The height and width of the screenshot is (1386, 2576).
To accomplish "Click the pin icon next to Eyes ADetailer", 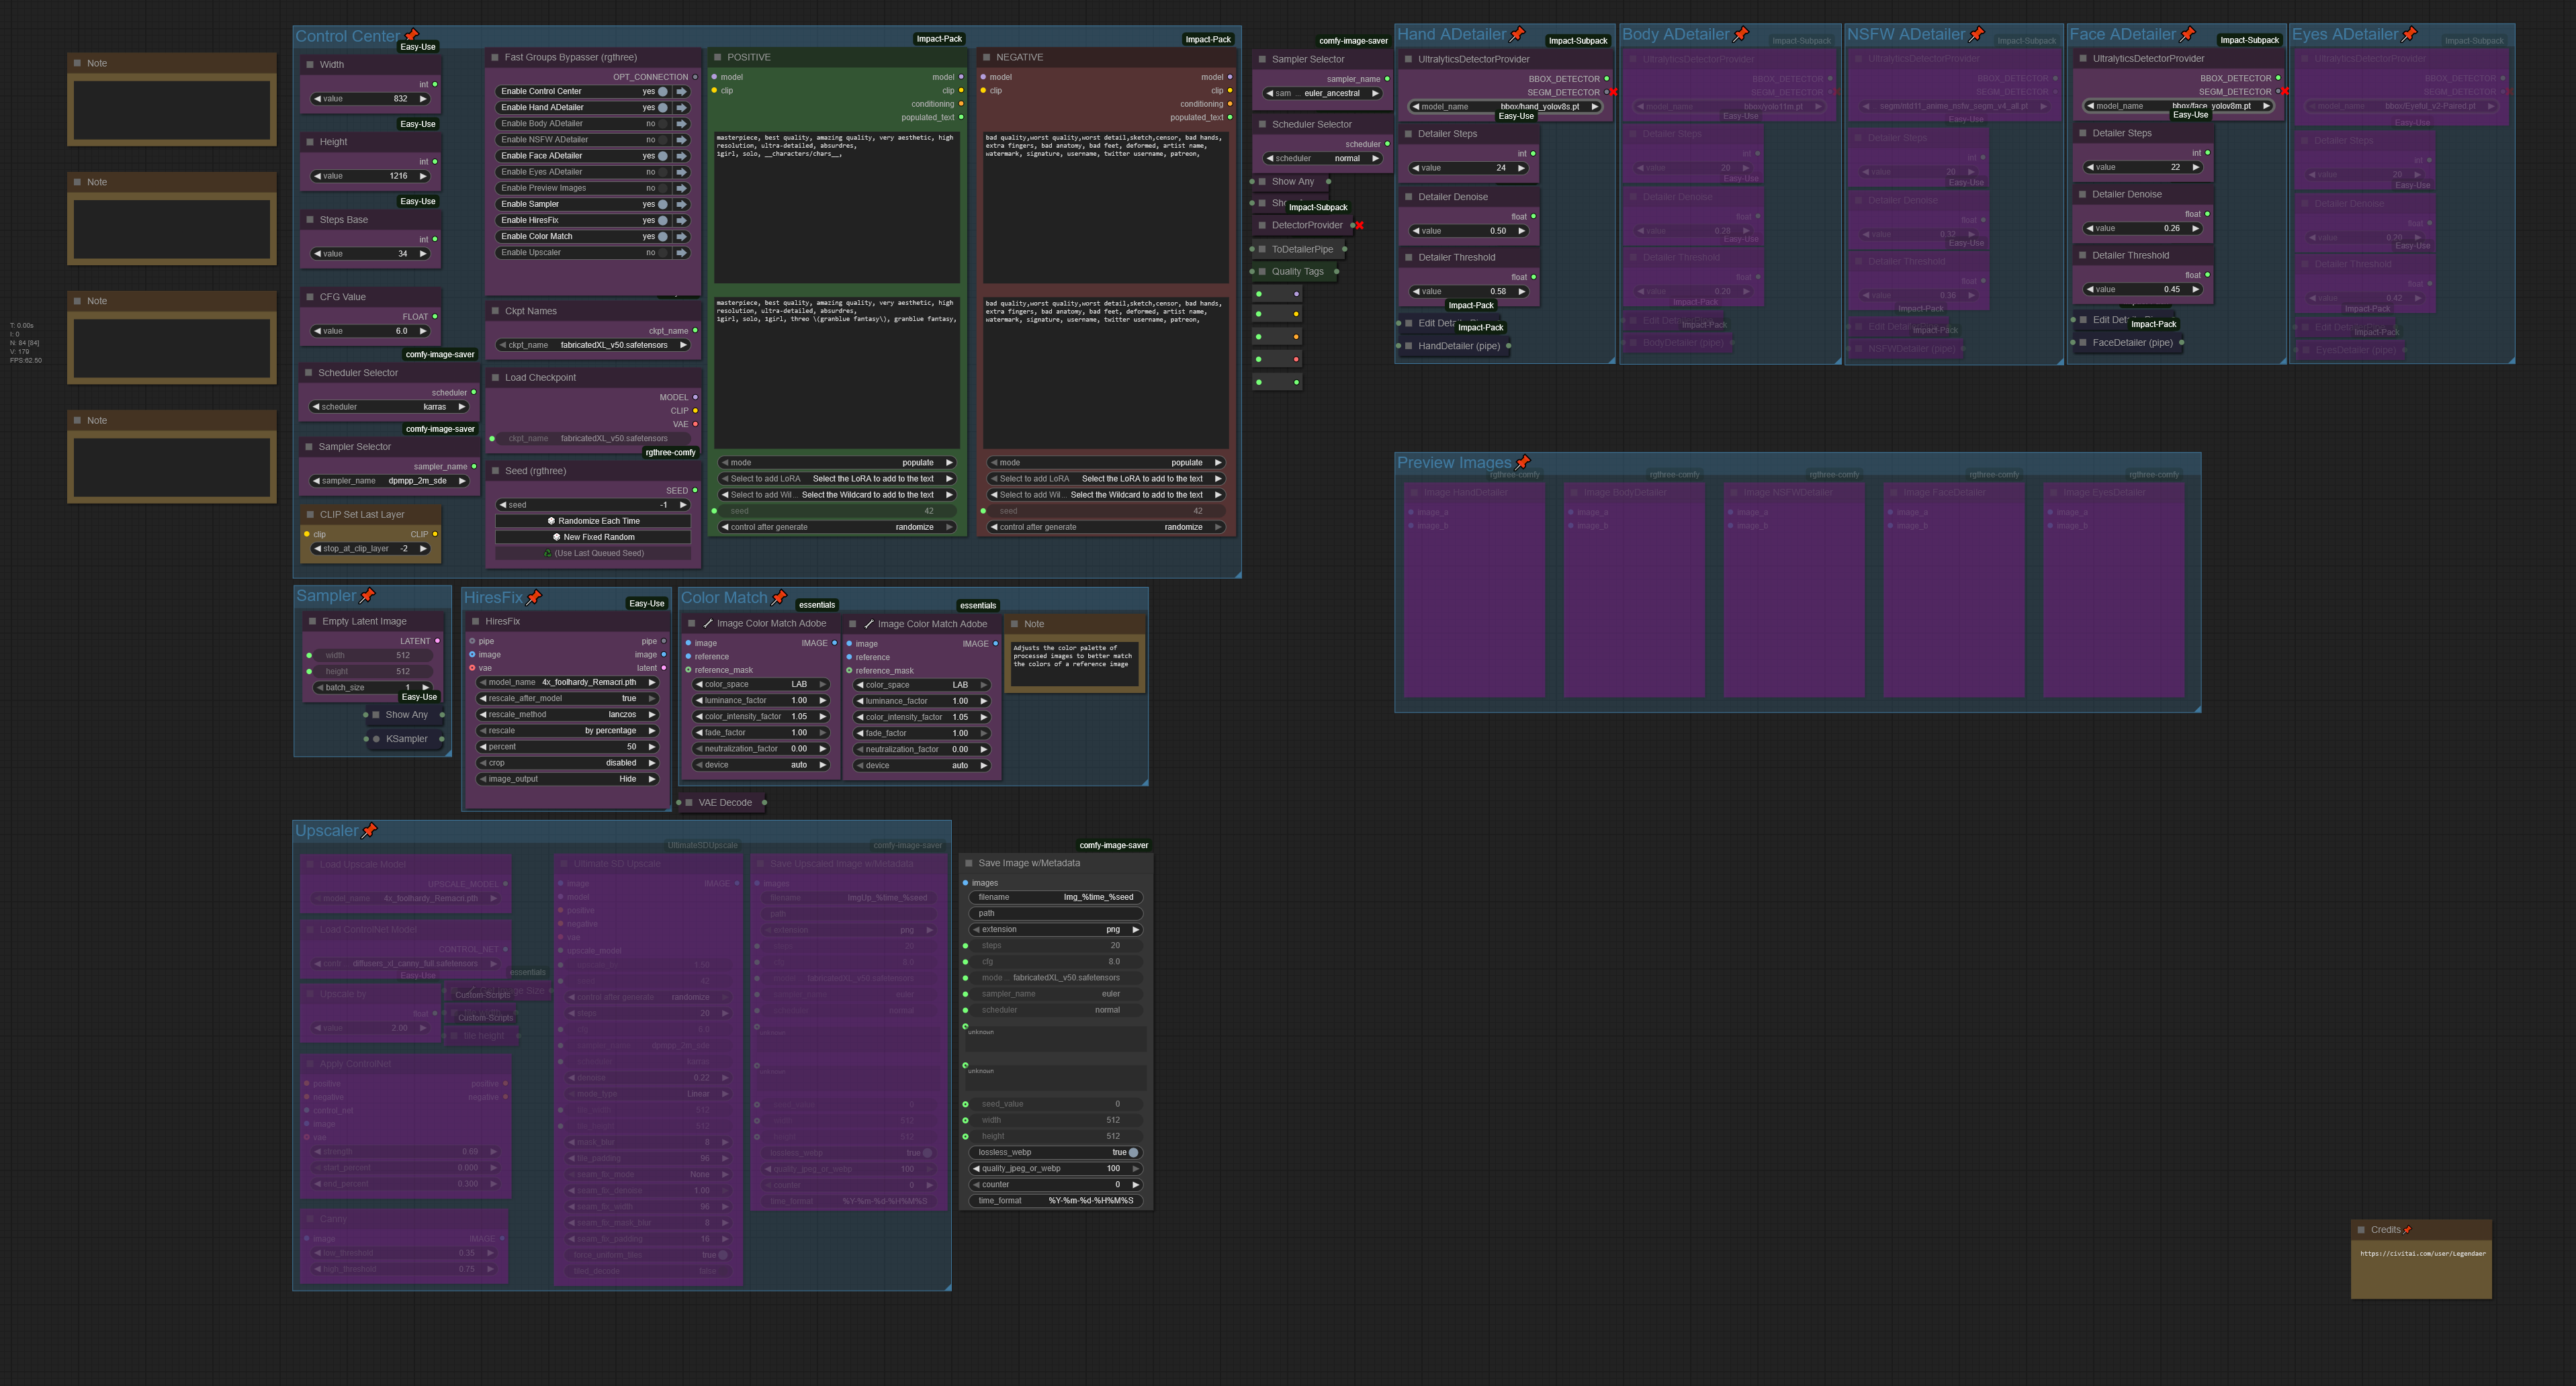I will [2409, 34].
